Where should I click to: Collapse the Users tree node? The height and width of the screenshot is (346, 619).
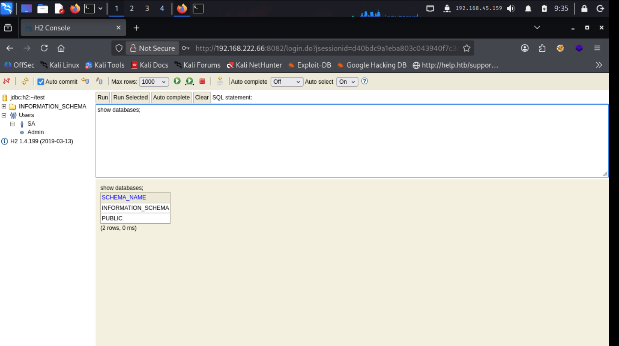[x=4, y=115]
